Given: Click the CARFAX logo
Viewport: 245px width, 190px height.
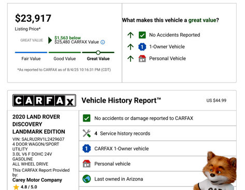Looking at the screenshot, I should (44, 100).
